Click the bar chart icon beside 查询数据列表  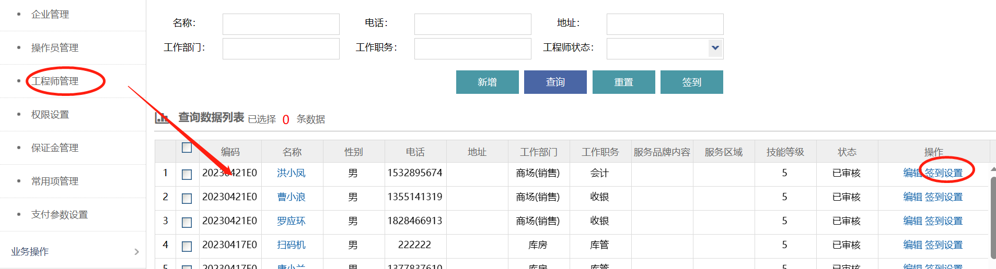[x=162, y=118]
